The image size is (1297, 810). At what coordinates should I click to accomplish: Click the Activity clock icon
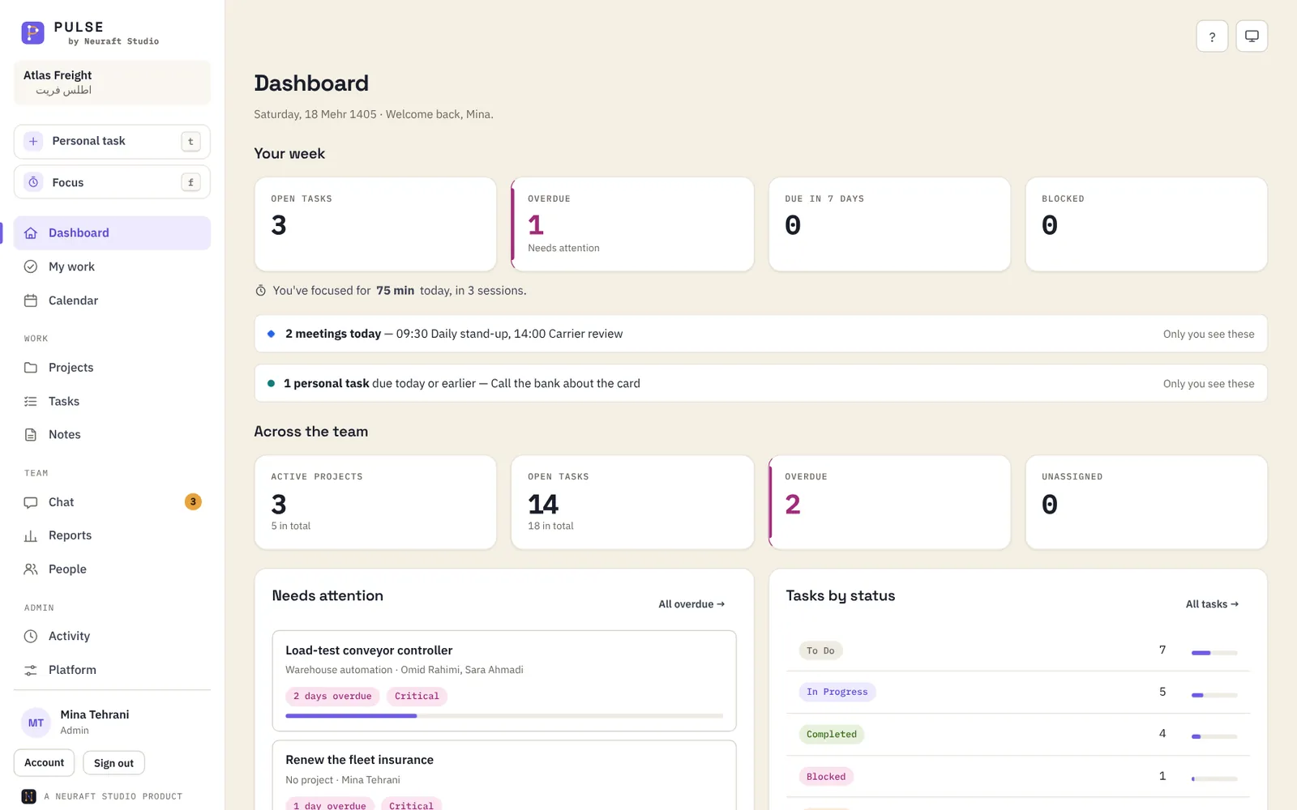(31, 637)
